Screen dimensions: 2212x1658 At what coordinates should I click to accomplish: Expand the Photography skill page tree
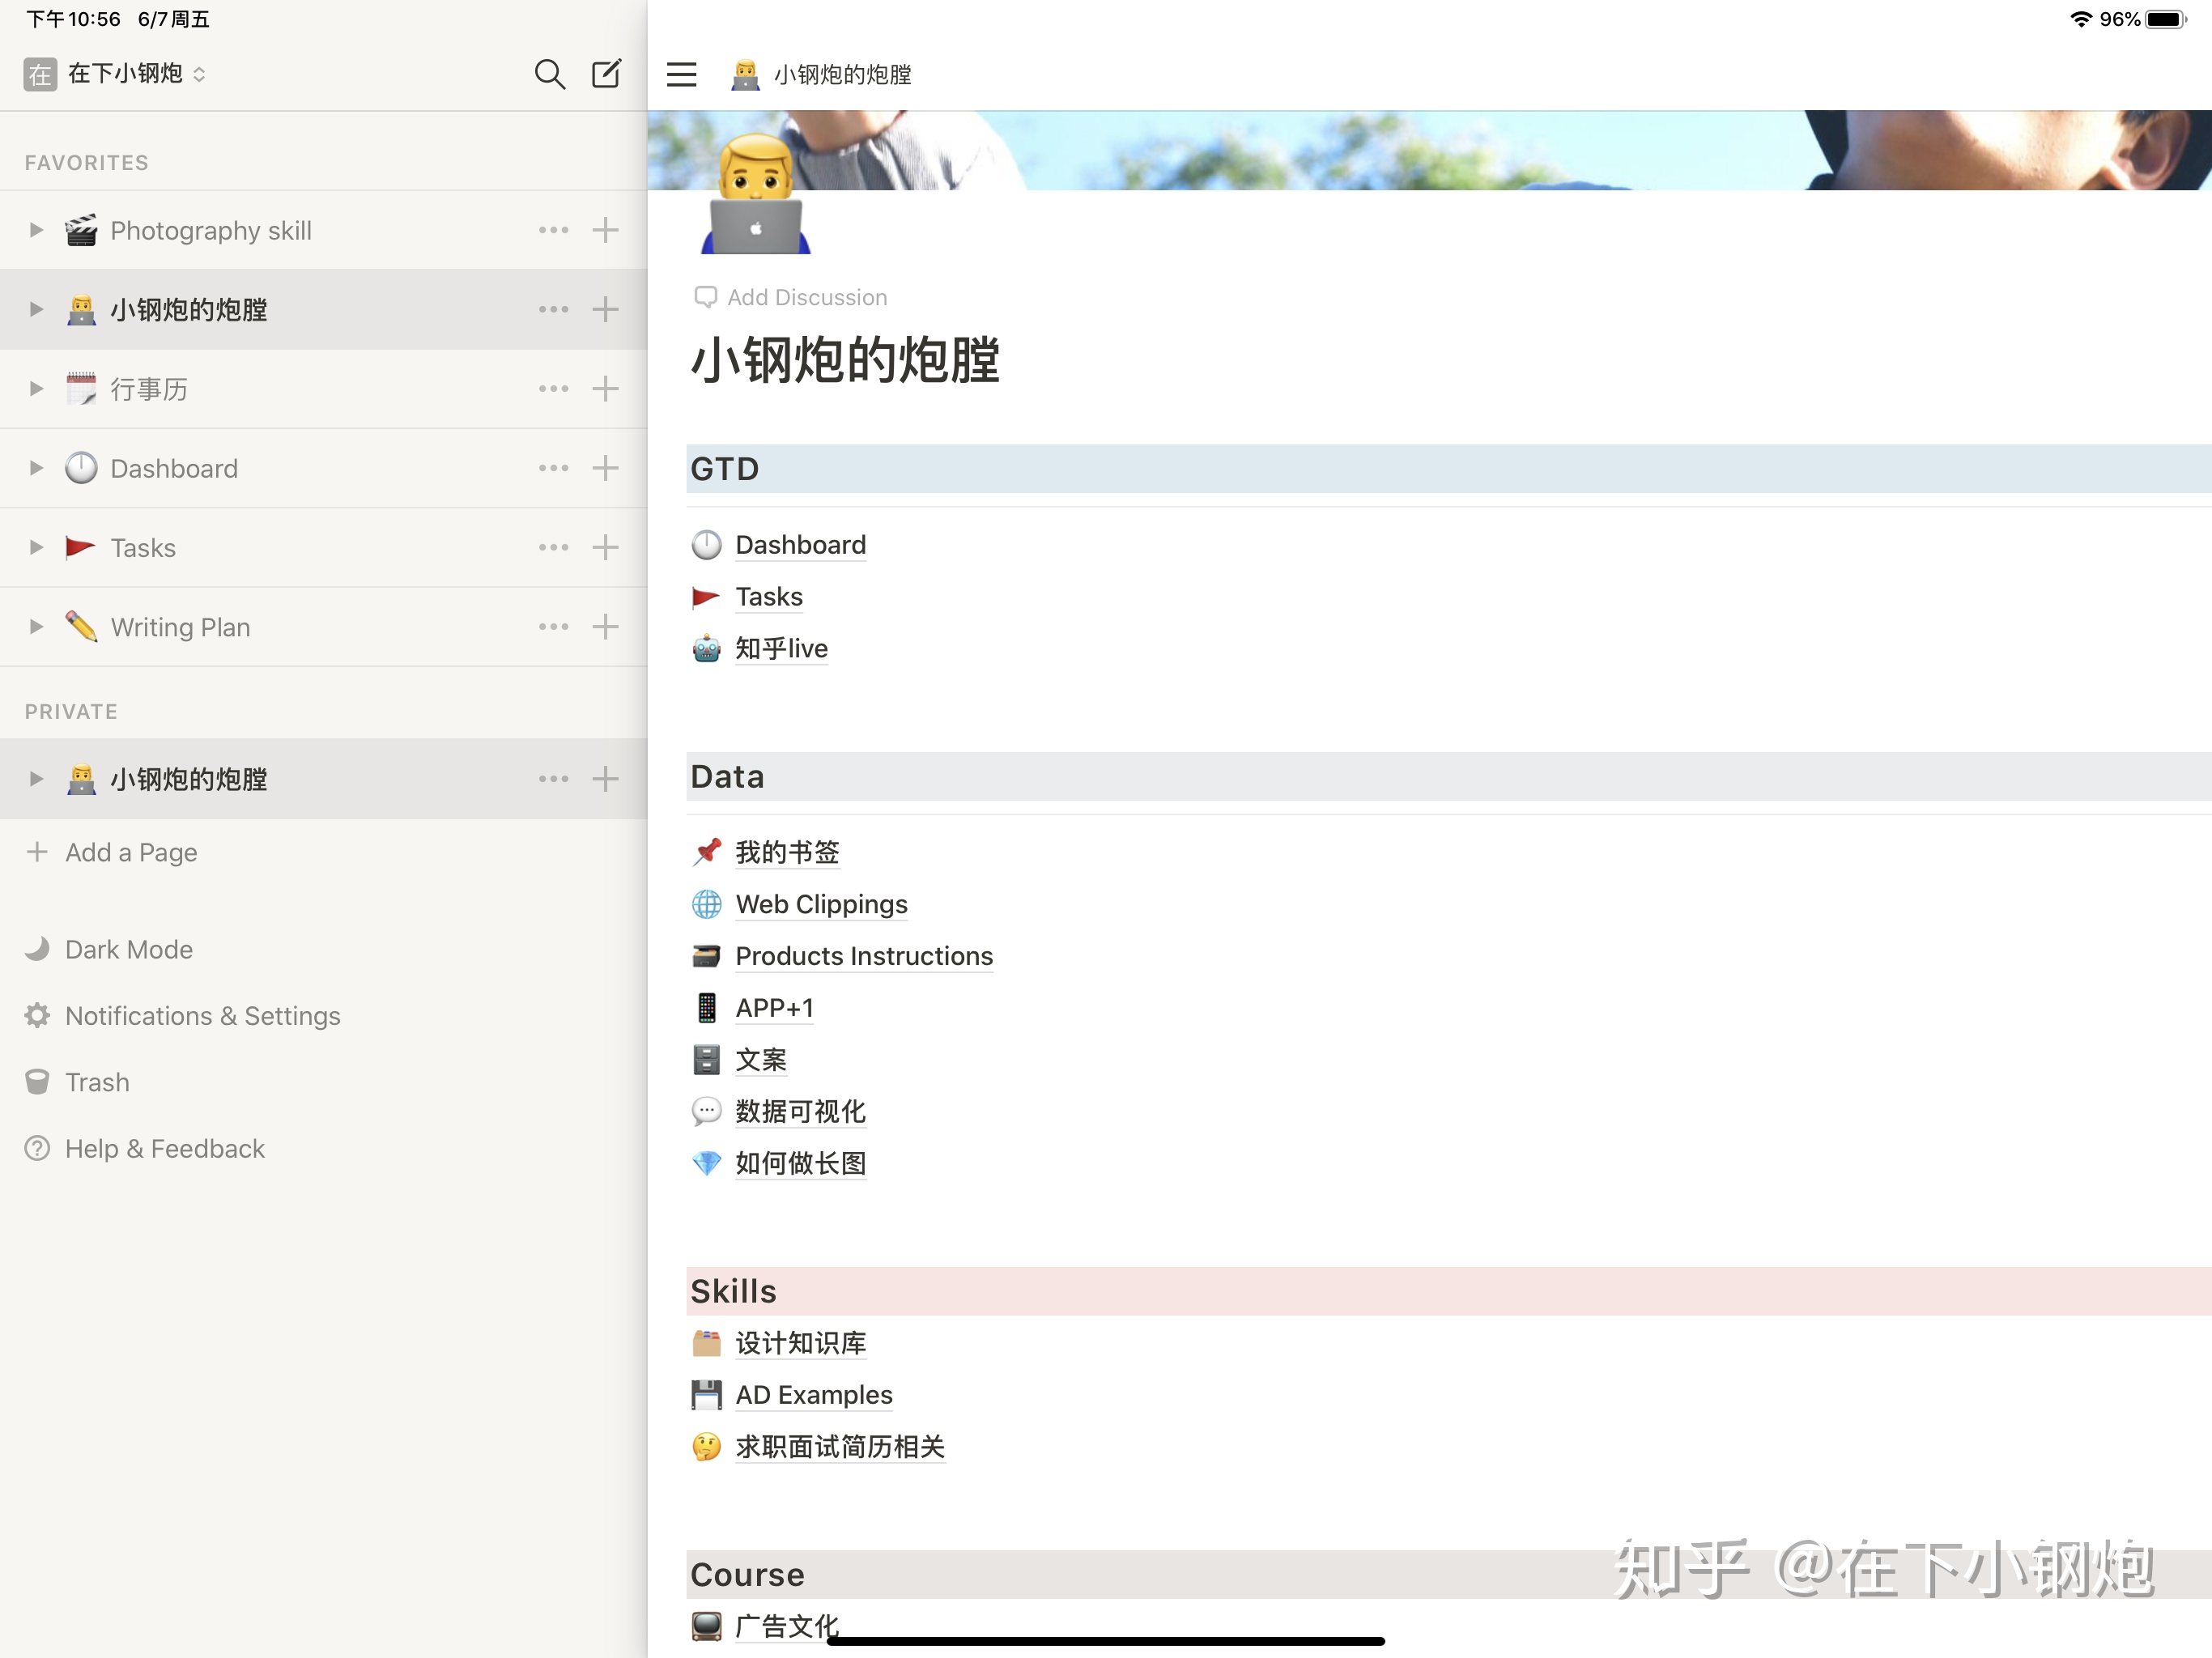click(x=36, y=230)
